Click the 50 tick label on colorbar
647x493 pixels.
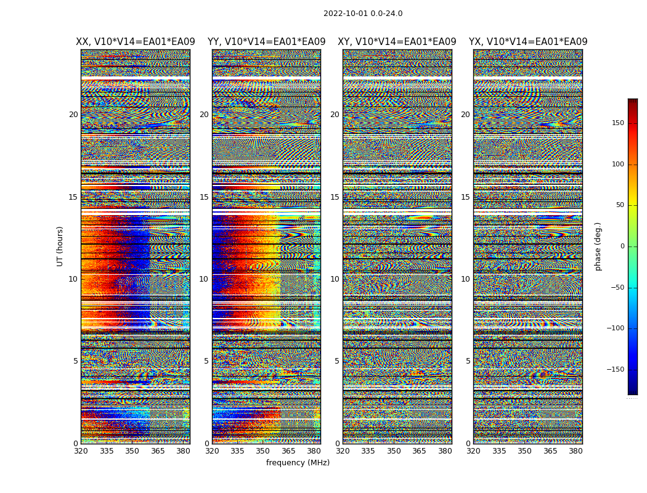click(619, 205)
